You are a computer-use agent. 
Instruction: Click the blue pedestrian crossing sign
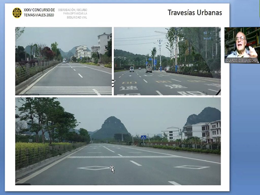tap(143, 137)
